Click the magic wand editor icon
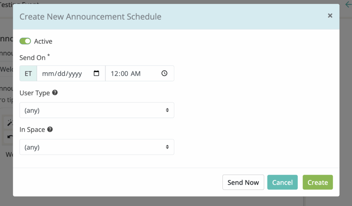Viewport: 352px width, 206px height. (10, 123)
